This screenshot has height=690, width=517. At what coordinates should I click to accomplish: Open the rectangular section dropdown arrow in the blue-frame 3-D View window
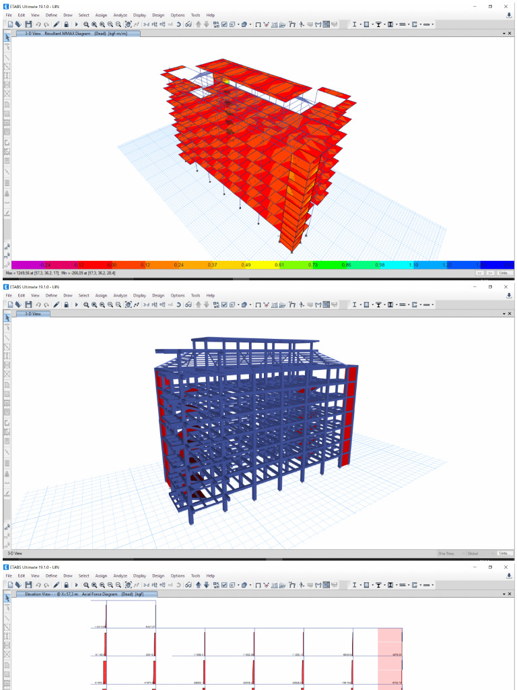pos(373,305)
